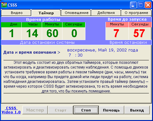Close the CSSS window
The height and width of the screenshot is (121, 153).
click(x=148, y=5)
